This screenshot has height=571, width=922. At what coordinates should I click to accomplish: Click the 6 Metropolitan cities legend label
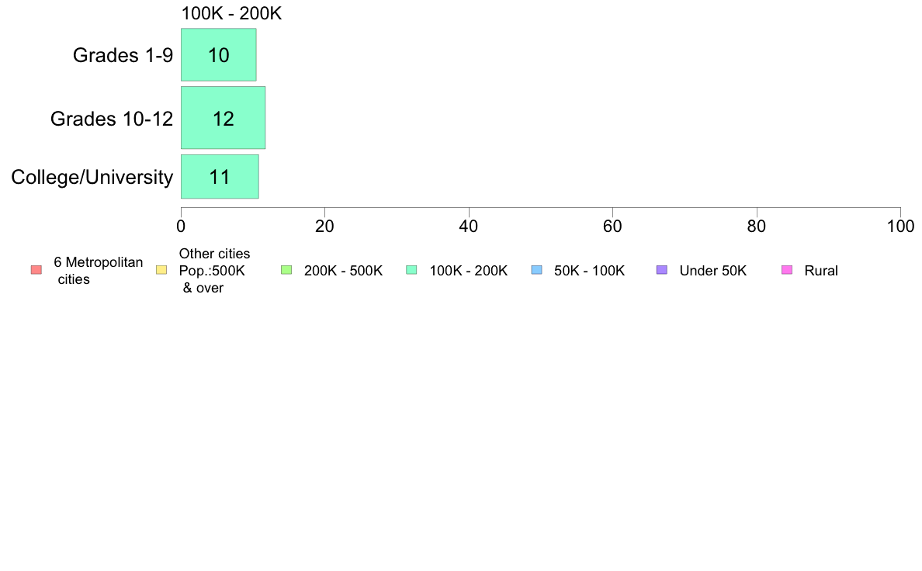pyautogui.click(x=99, y=271)
